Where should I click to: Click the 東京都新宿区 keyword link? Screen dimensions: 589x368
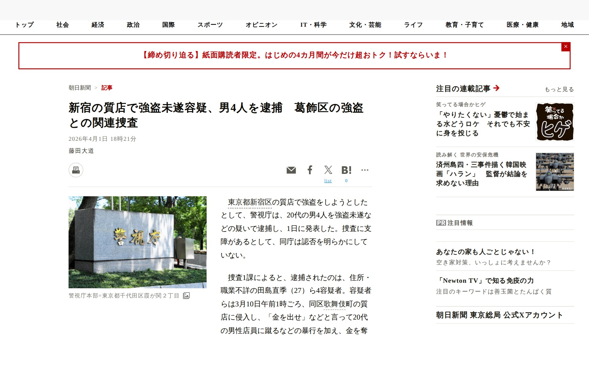[250, 202]
